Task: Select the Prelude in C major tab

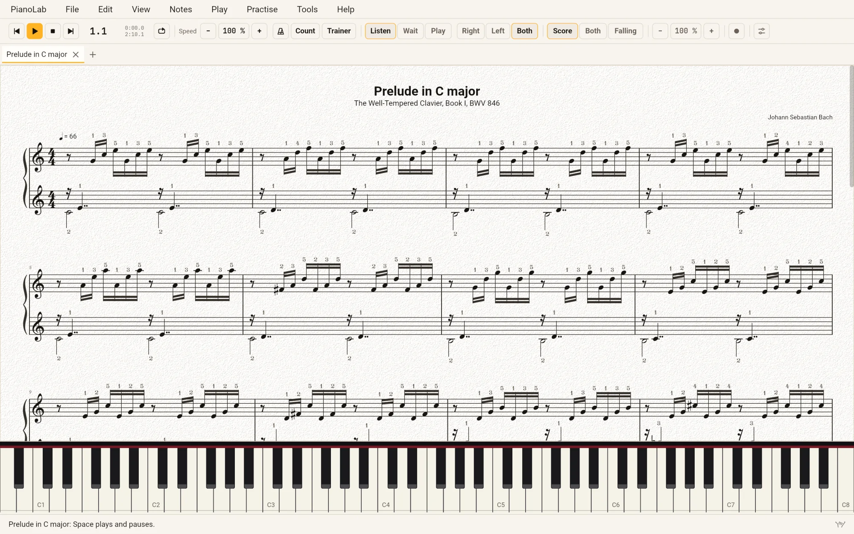Action: pyautogui.click(x=37, y=54)
